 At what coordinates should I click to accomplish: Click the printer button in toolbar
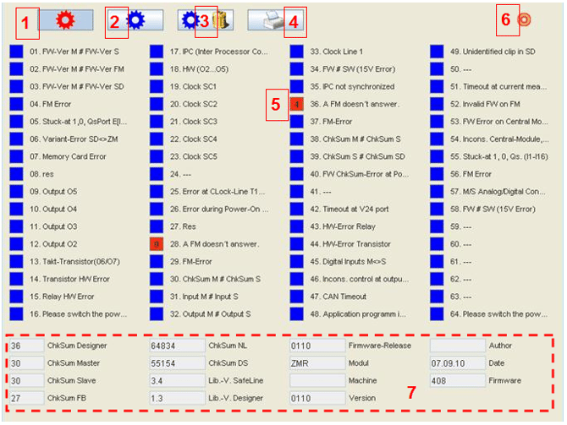269,20
